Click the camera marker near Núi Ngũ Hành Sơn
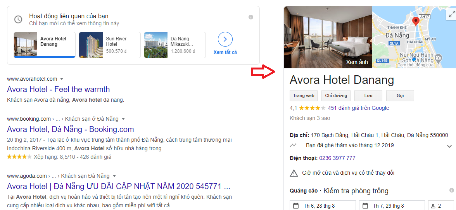Image resolution: width=456 pixels, height=210 pixels. pyautogui.click(x=439, y=58)
